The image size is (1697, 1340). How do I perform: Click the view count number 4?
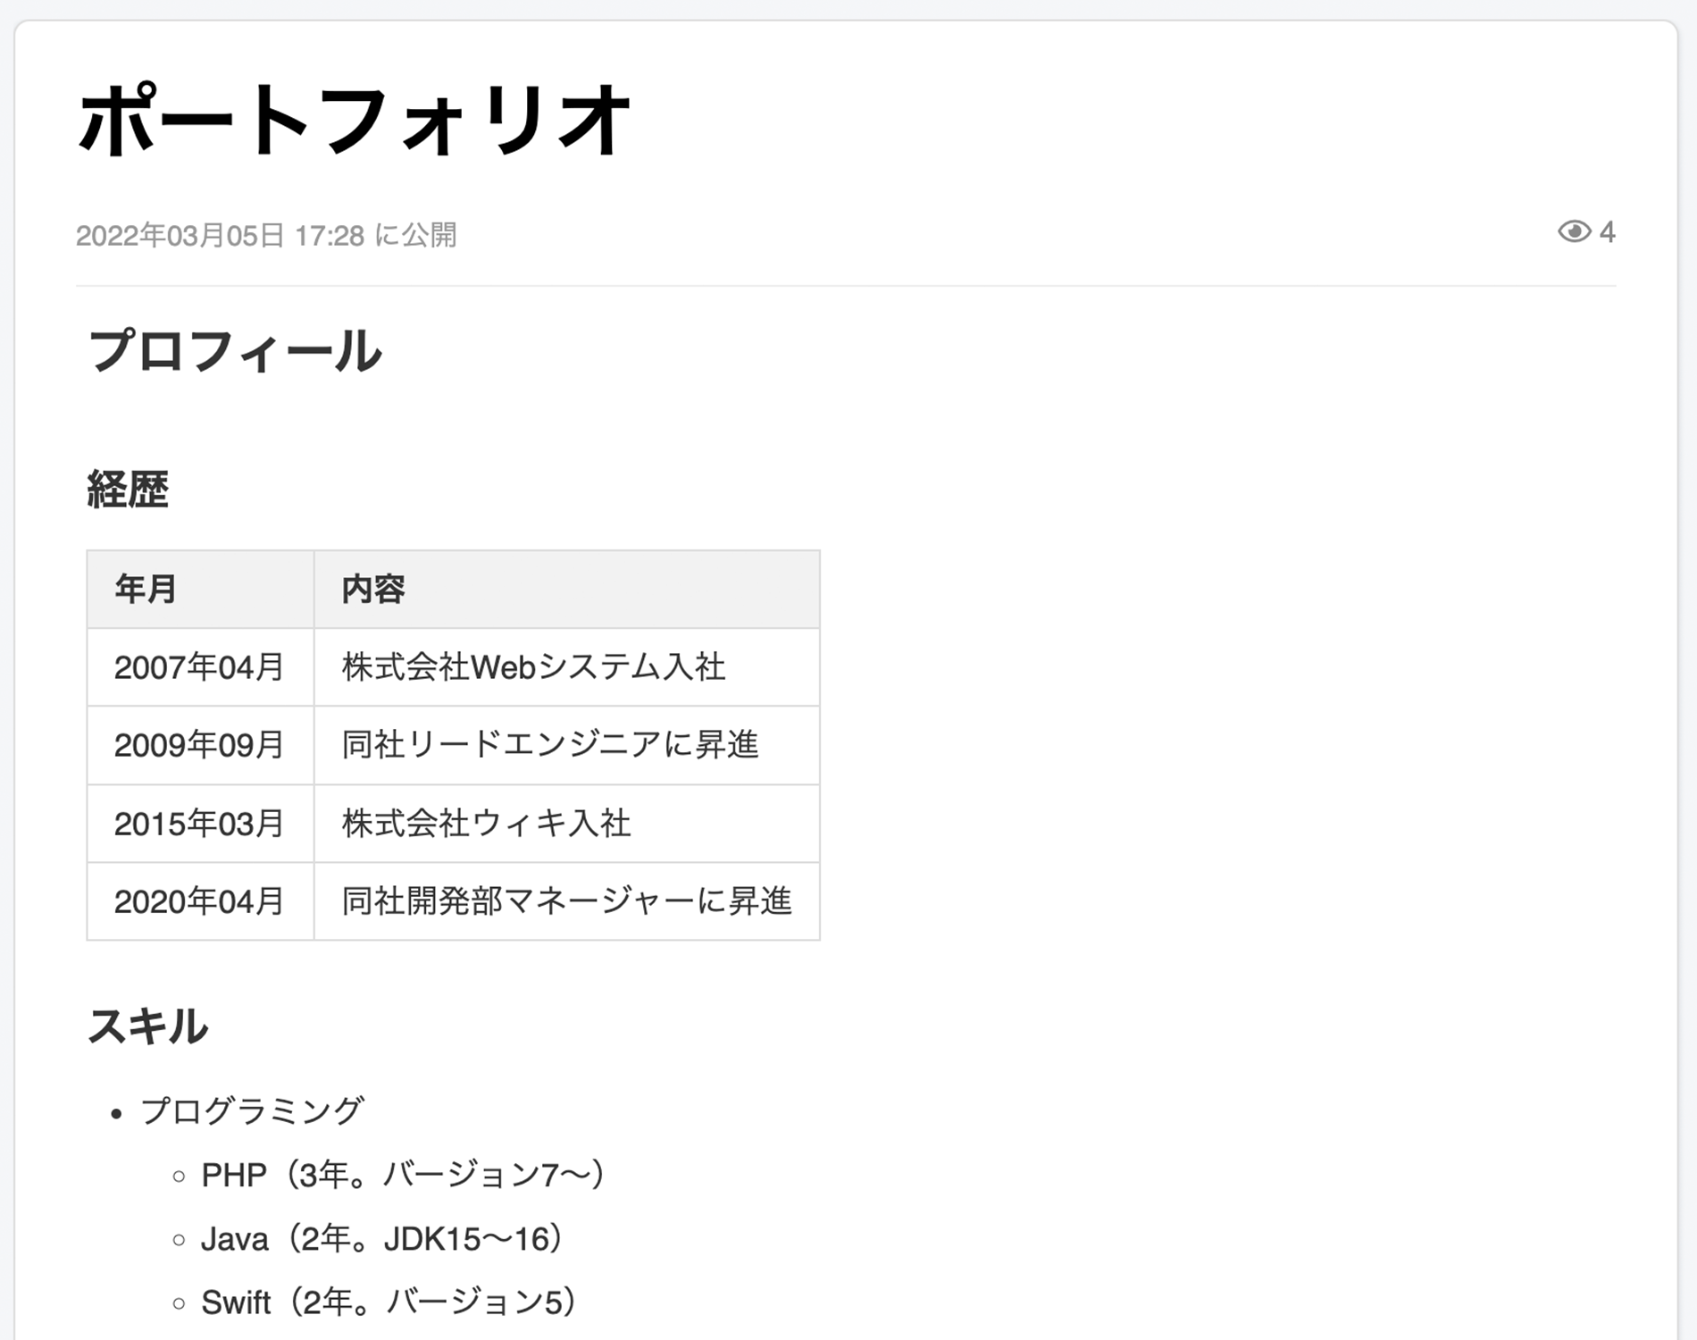[x=1608, y=233]
